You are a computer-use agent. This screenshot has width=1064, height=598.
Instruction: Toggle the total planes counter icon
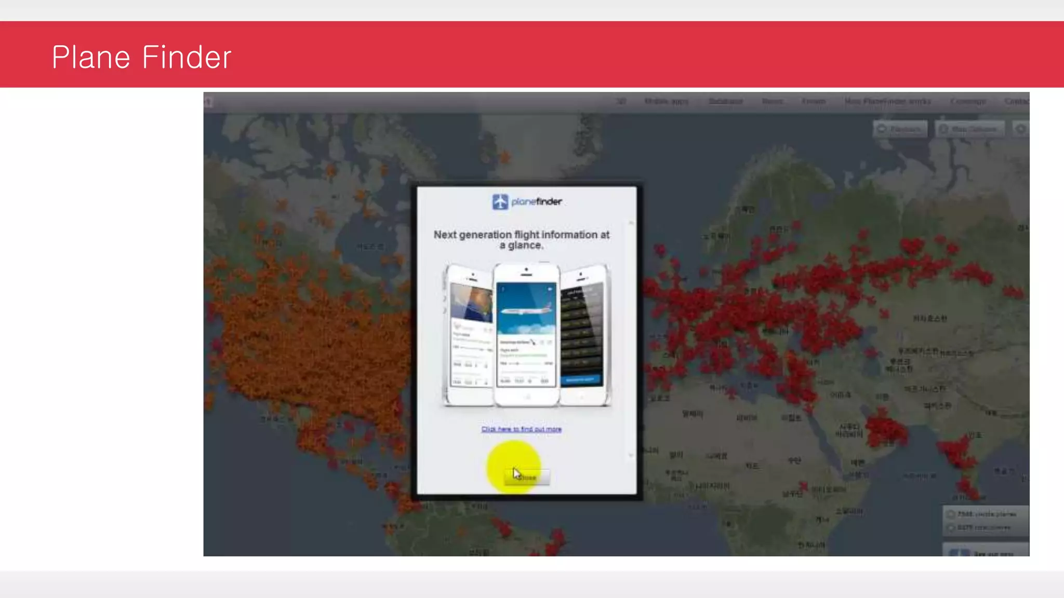pyautogui.click(x=951, y=527)
